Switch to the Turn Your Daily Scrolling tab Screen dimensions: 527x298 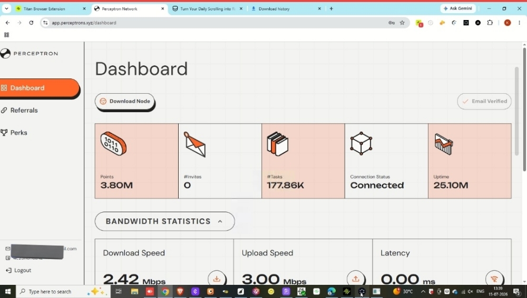(208, 9)
